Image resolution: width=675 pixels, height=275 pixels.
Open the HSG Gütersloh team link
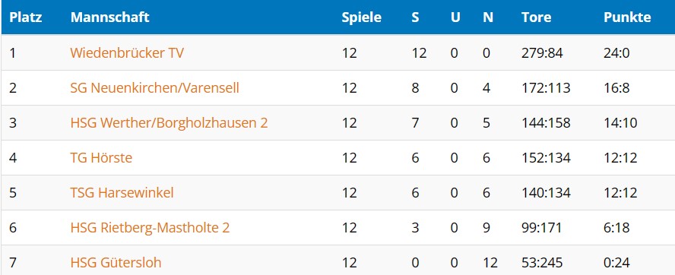click(116, 263)
